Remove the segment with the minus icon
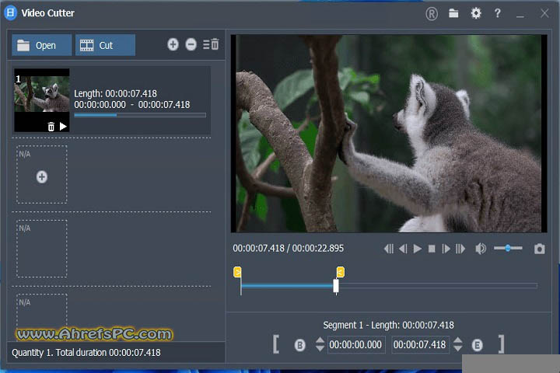Screen dimensions: 560x373 (x=191, y=44)
